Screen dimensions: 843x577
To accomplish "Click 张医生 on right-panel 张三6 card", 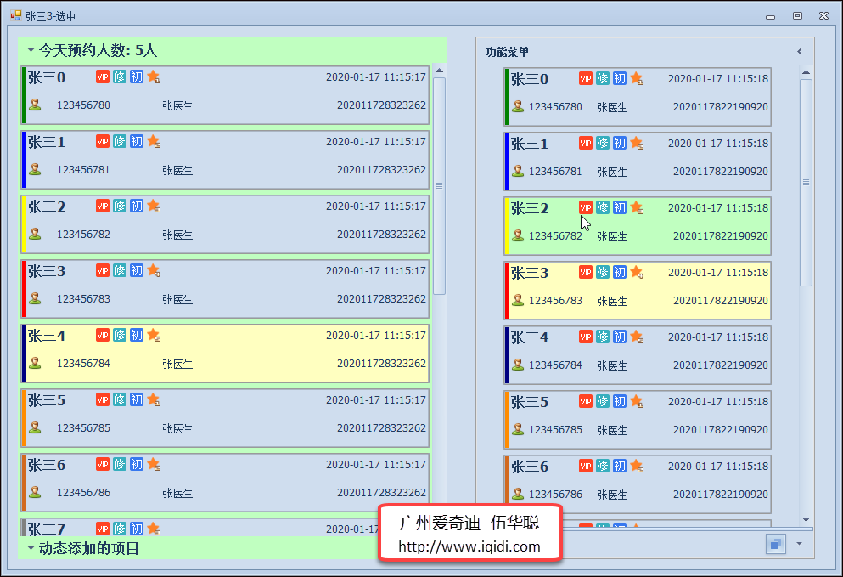I will (612, 495).
